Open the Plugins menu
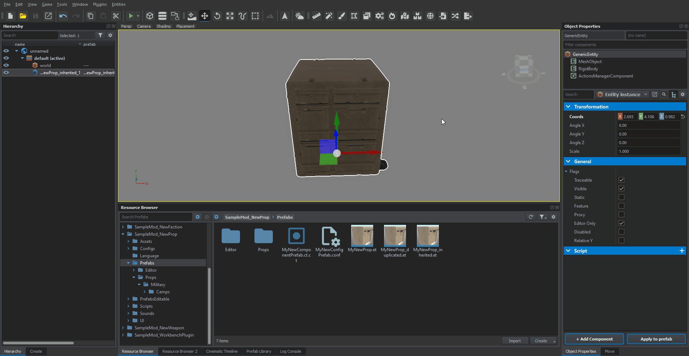The height and width of the screenshot is (356, 689). click(x=100, y=4)
